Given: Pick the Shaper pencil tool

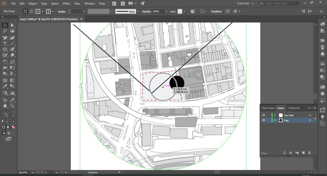Looking at the screenshot, I should [5, 55].
